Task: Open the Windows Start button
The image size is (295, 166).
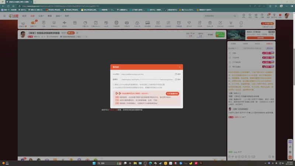Action: [x=94, y=163]
